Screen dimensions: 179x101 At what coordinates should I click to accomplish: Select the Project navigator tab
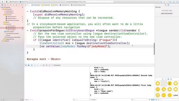(x=3, y=5)
